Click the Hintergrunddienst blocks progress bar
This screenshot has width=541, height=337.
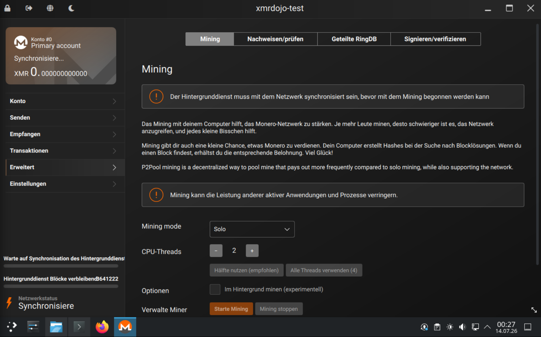pos(61,286)
